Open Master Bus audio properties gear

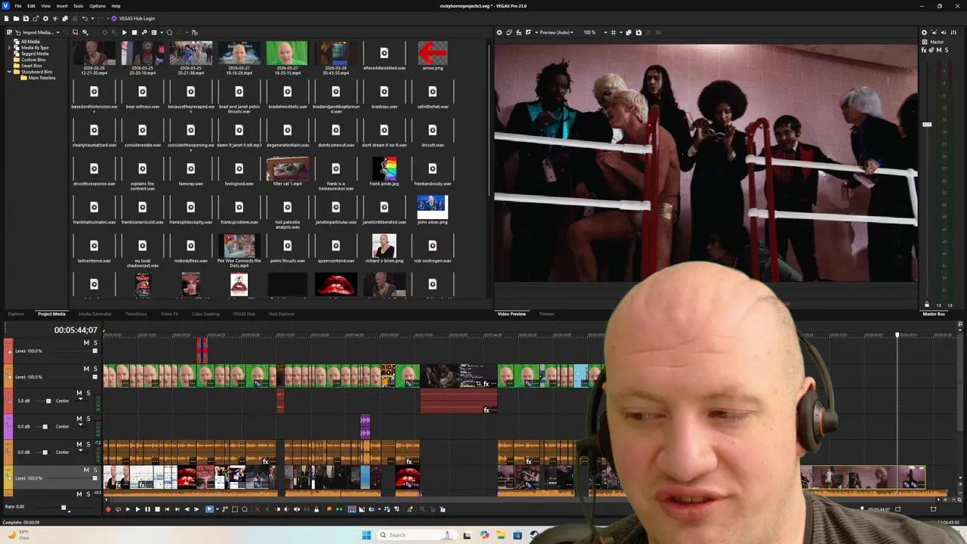pyautogui.click(x=924, y=32)
